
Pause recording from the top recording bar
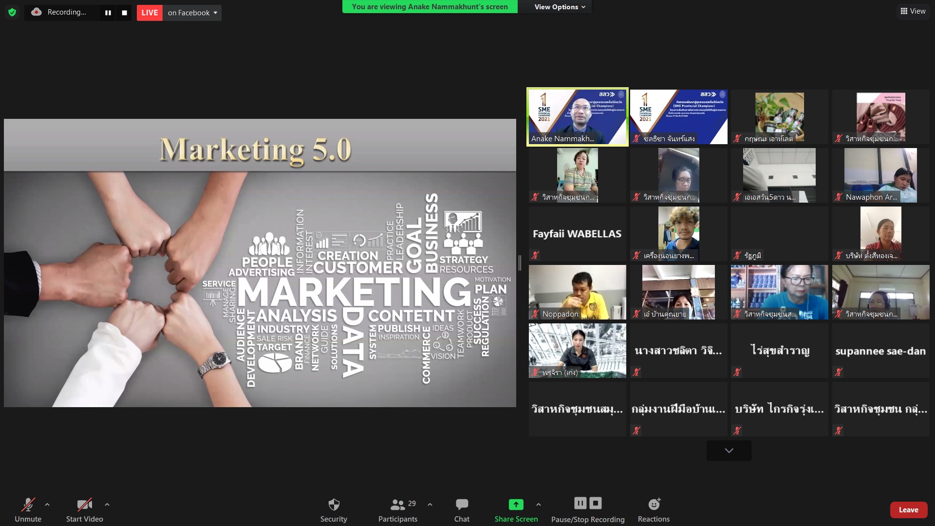pos(108,13)
